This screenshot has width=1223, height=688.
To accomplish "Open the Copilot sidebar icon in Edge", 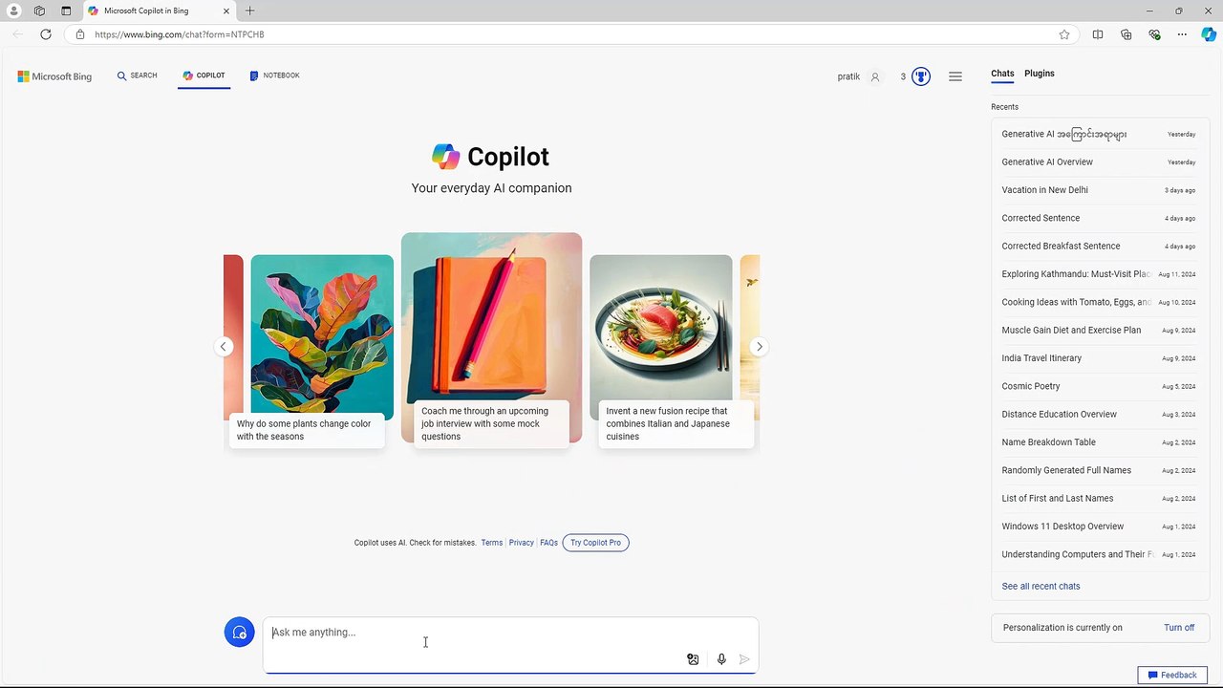I will pos(1209,34).
